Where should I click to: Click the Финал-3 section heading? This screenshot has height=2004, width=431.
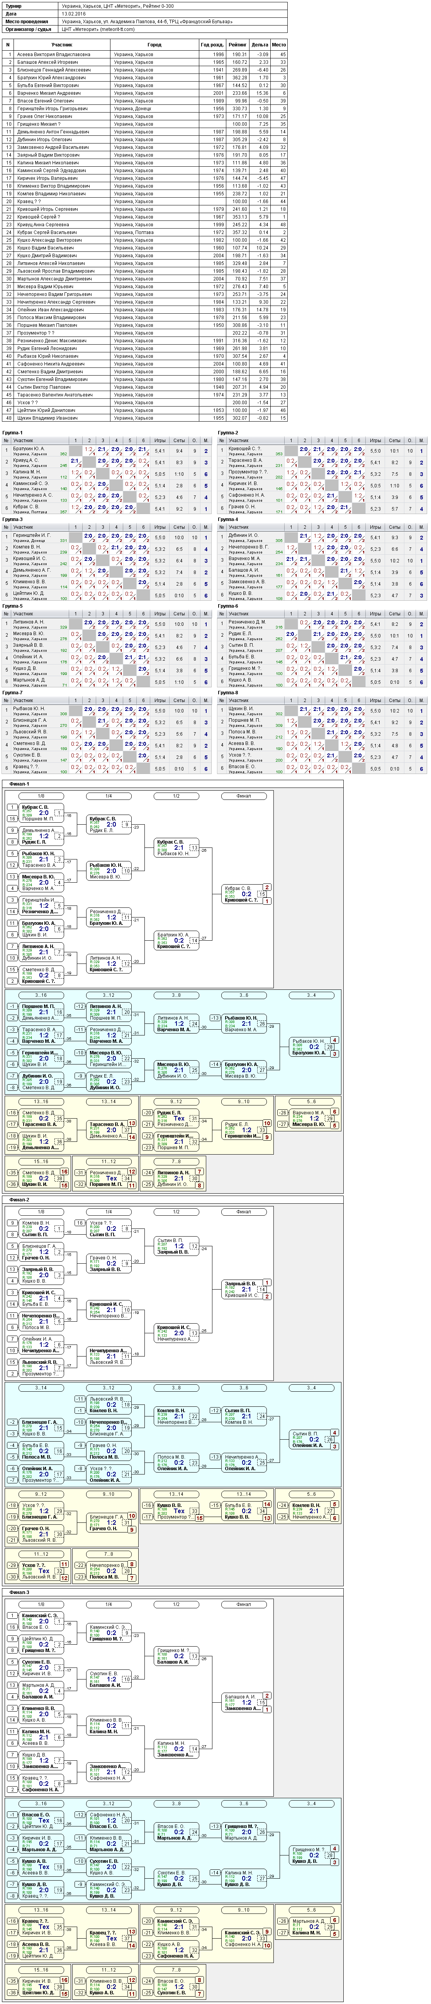[x=19, y=1592]
